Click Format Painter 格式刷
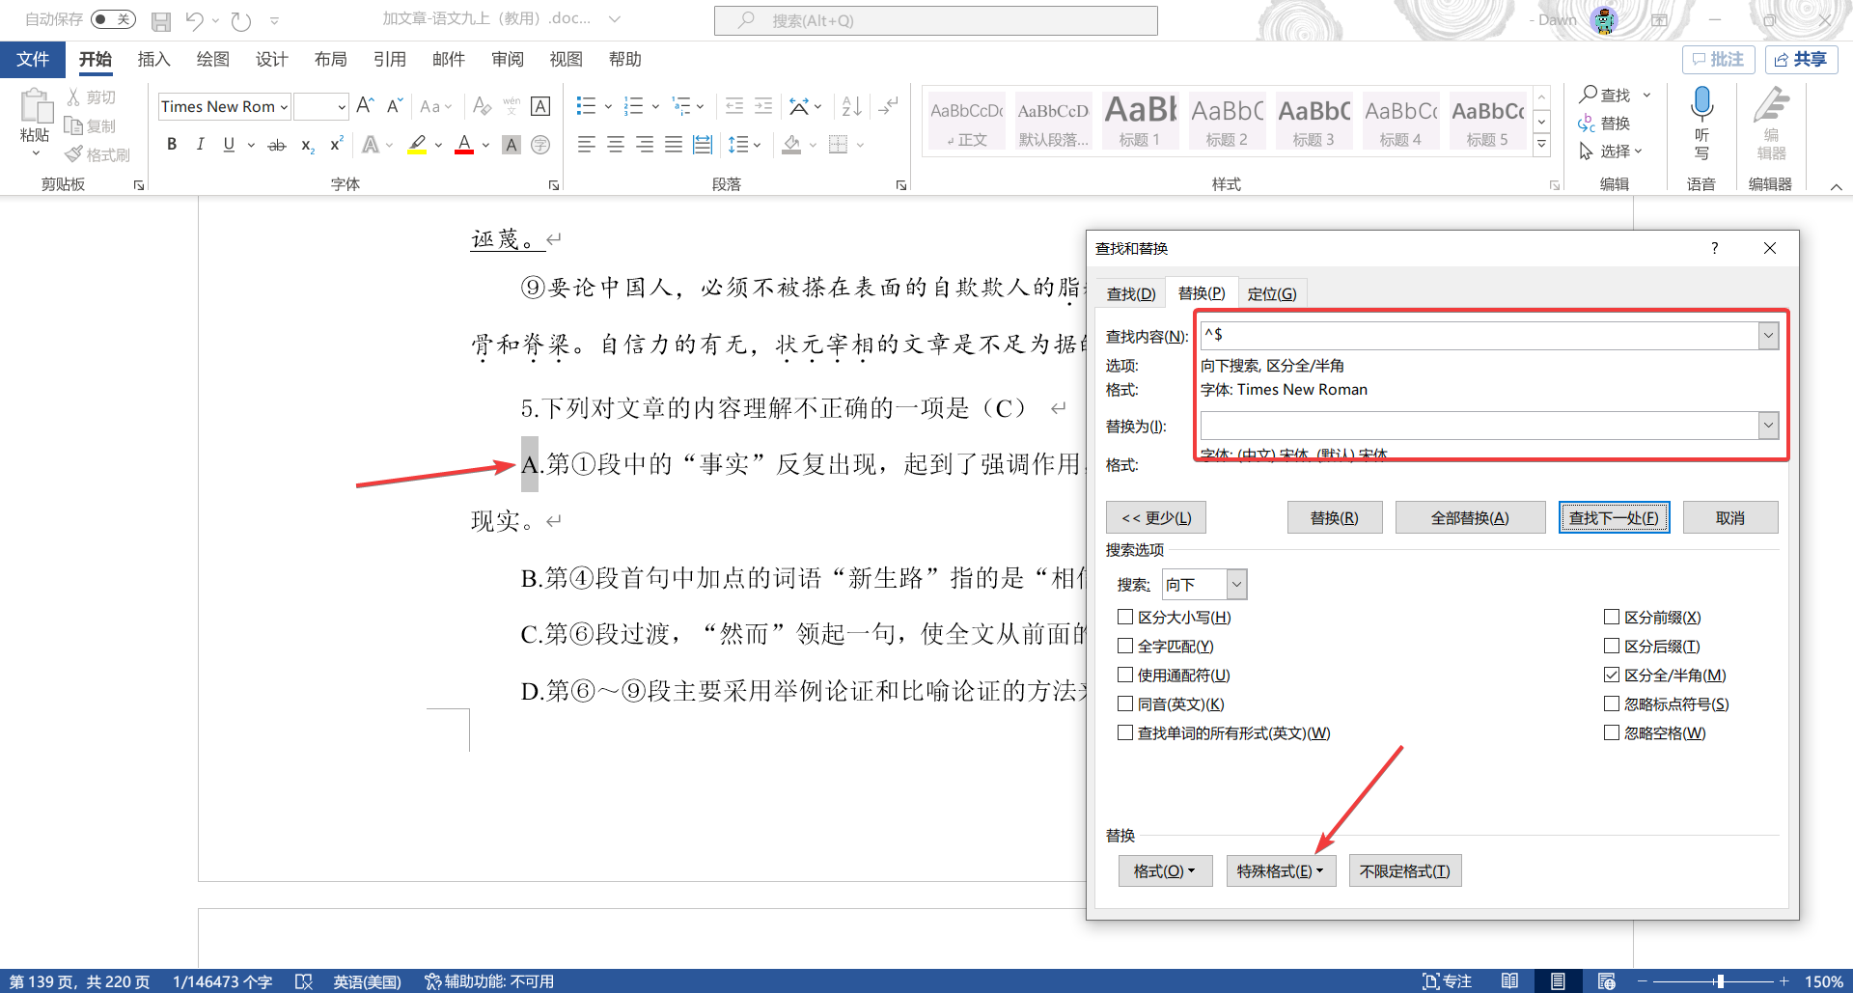The image size is (1853, 993). [97, 154]
